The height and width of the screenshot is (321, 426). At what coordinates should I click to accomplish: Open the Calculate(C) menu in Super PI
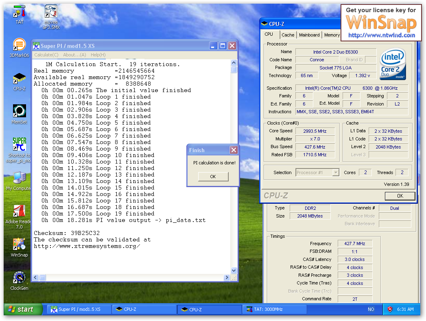46,55
